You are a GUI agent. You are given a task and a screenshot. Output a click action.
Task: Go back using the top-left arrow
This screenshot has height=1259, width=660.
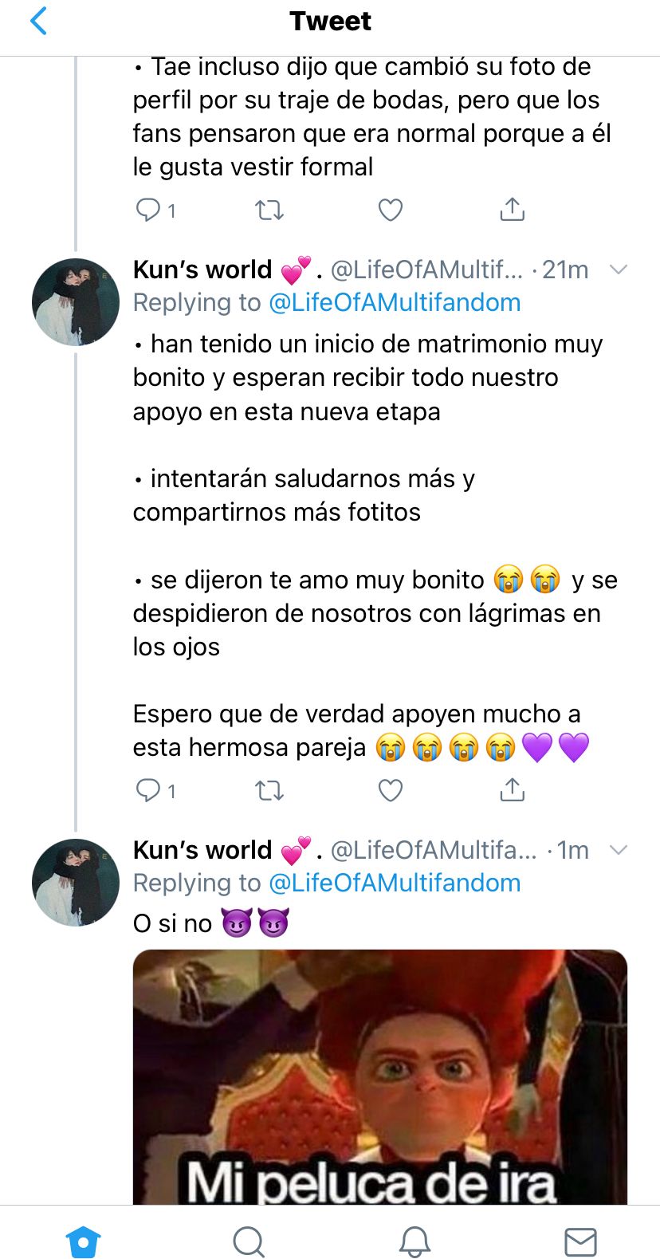click(38, 21)
